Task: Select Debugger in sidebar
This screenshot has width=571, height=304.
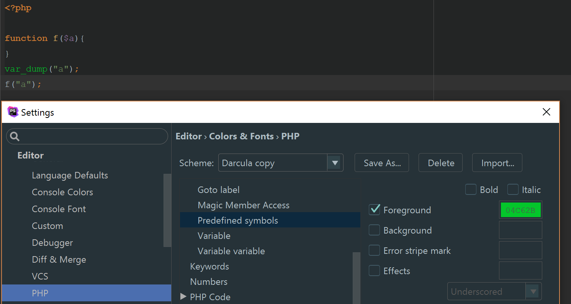Action: pos(52,243)
